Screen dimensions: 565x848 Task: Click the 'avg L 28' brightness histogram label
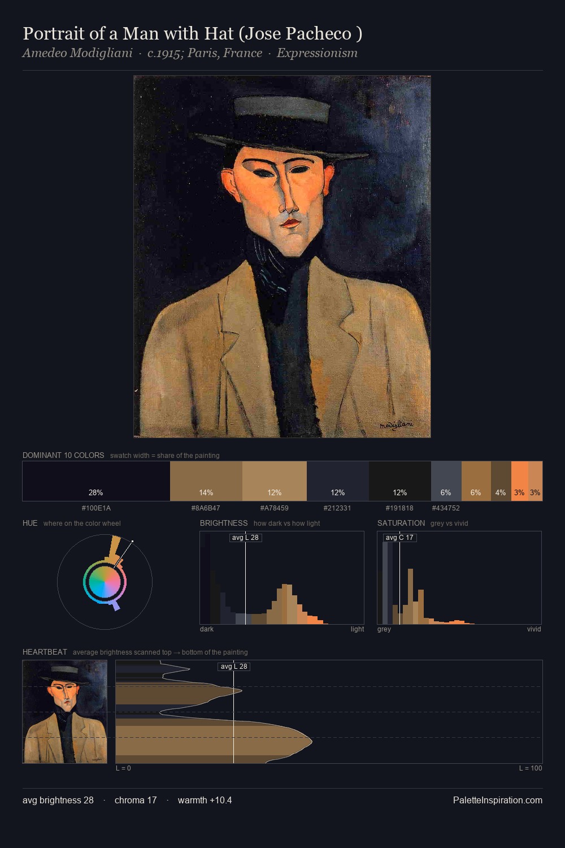[246, 538]
